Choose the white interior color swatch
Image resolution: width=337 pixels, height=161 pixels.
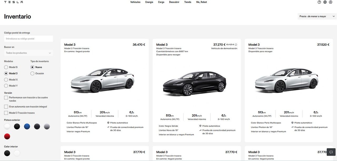coord(17,153)
